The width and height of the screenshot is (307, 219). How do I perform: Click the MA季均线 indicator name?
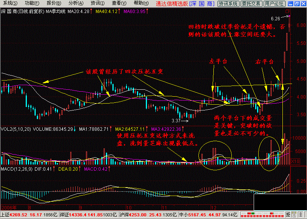[56, 12]
